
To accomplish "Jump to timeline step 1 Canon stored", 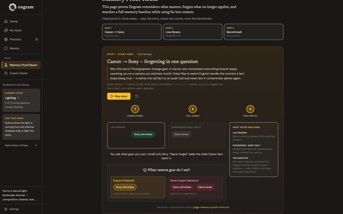I will pyautogui.click(x=135, y=109).
